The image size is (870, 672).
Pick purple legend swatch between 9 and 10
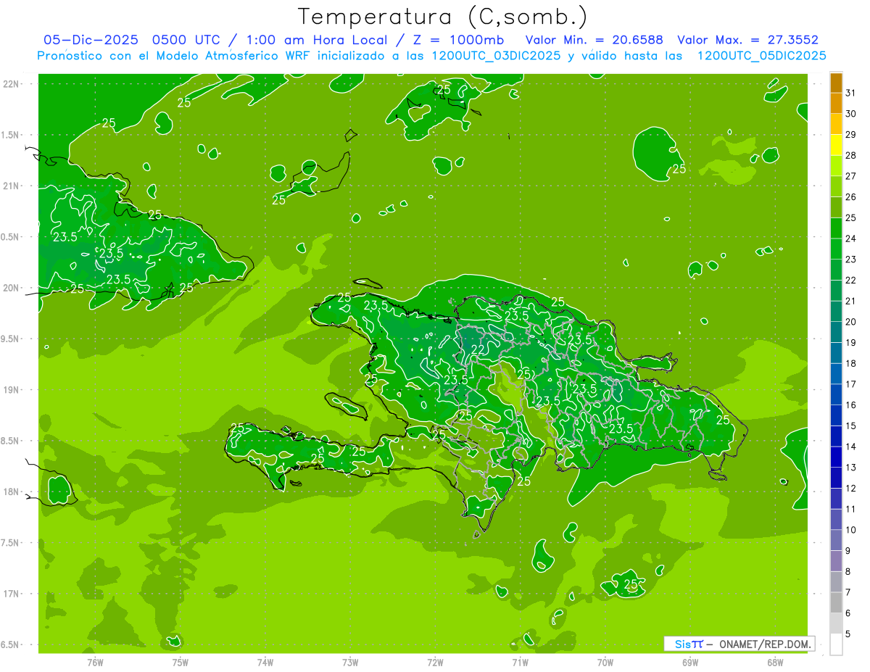click(836, 540)
